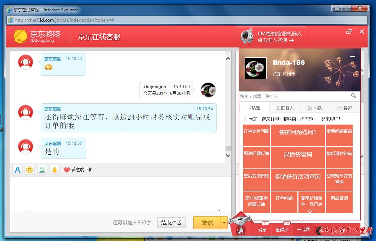Select the 退换货咨询 topic tile
Screen dimensions: 376x241
[x=298, y=155]
